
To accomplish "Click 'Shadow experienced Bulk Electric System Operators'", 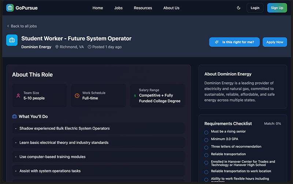I will (99, 128).
